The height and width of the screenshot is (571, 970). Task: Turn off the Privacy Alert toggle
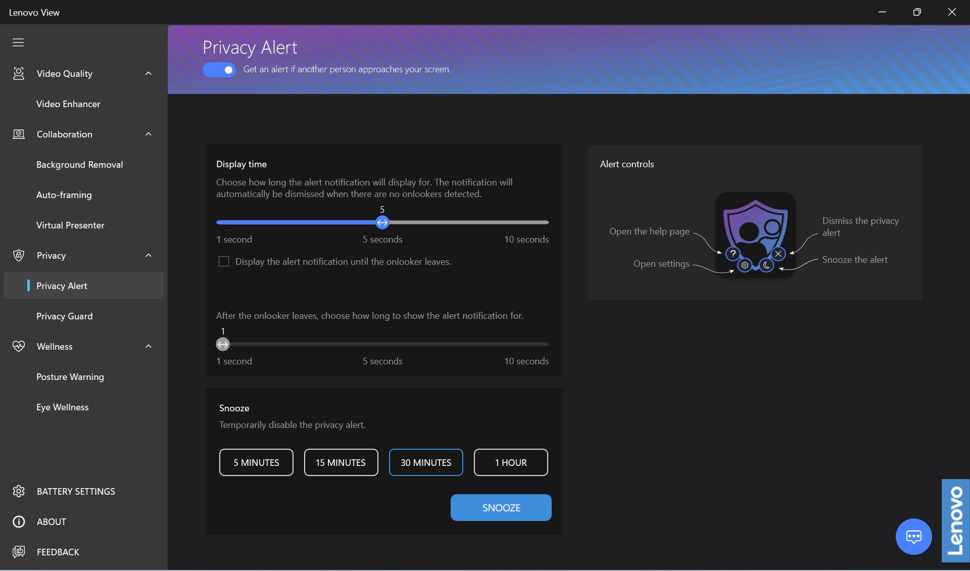pos(219,70)
